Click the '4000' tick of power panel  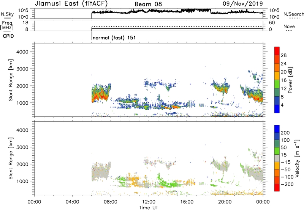(x=22, y=52)
